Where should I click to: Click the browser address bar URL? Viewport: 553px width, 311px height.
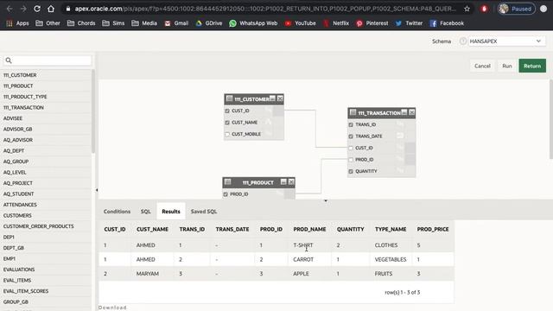pyautogui.click(x=265, y=9)
